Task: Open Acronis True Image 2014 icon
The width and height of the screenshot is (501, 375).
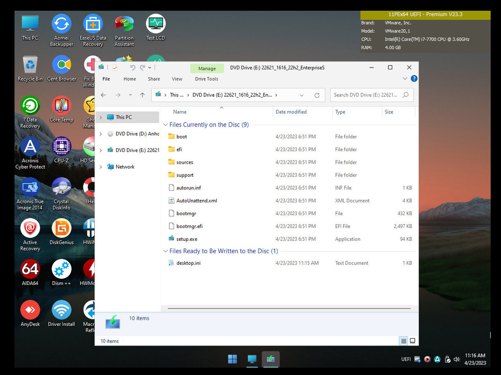Action: tap(30, 194)
